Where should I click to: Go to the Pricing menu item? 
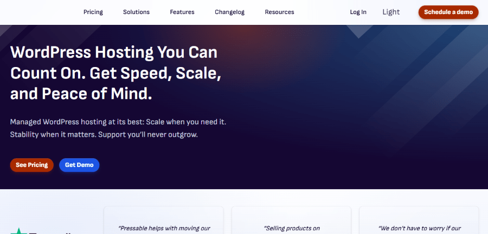(x=93, y=12)
